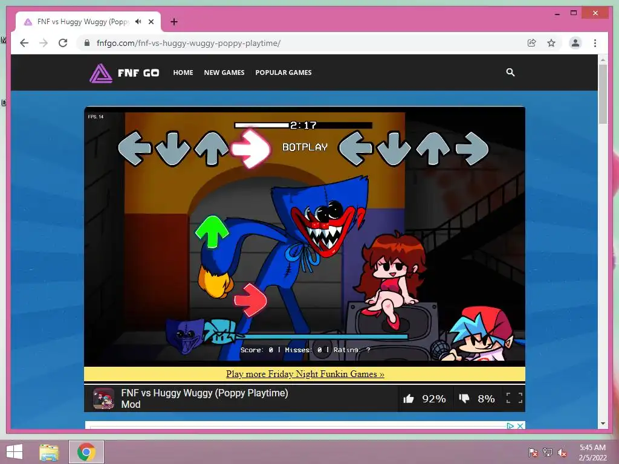
Task: Open the POPULAR GAMES menu item
Action: (x=284, y=72)
